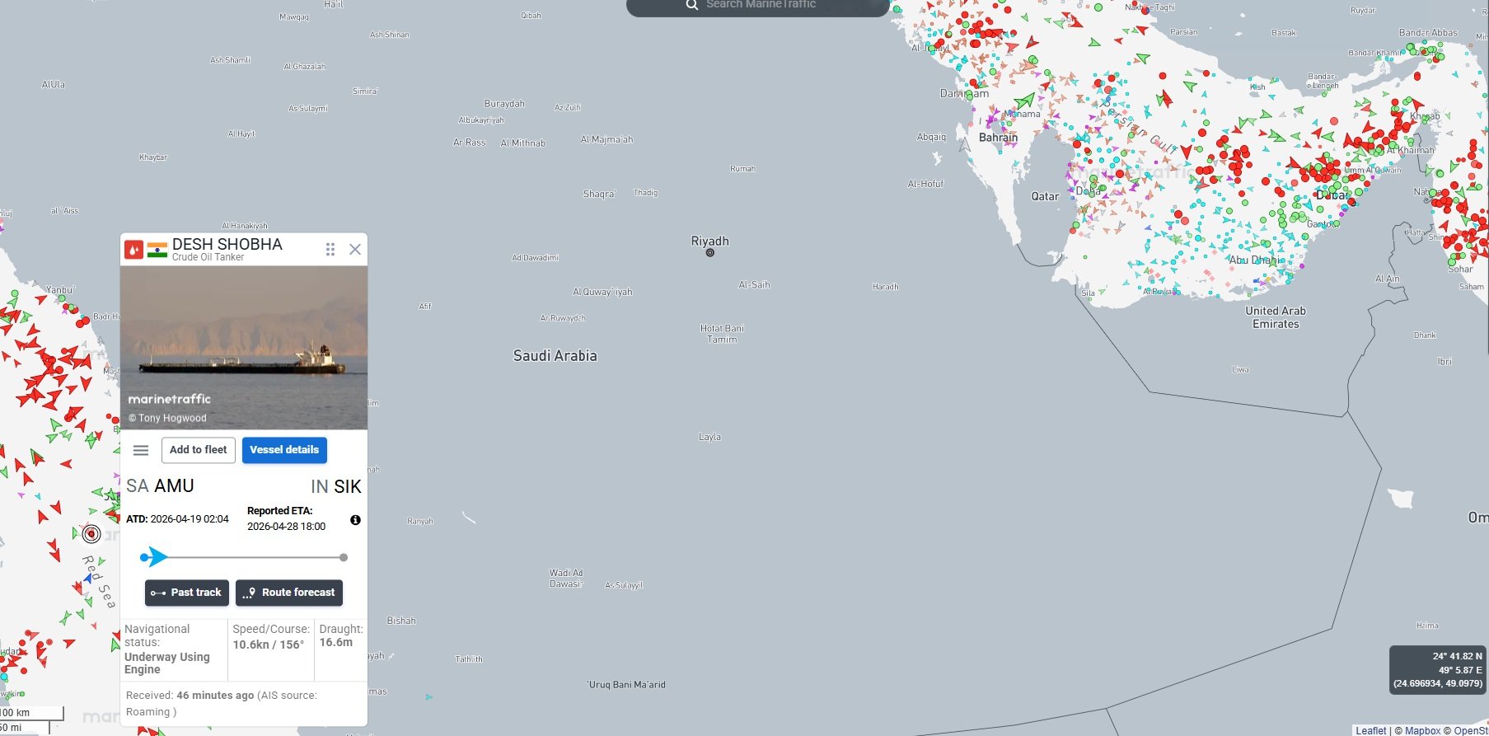Click the India flag icon

(157, 249)
